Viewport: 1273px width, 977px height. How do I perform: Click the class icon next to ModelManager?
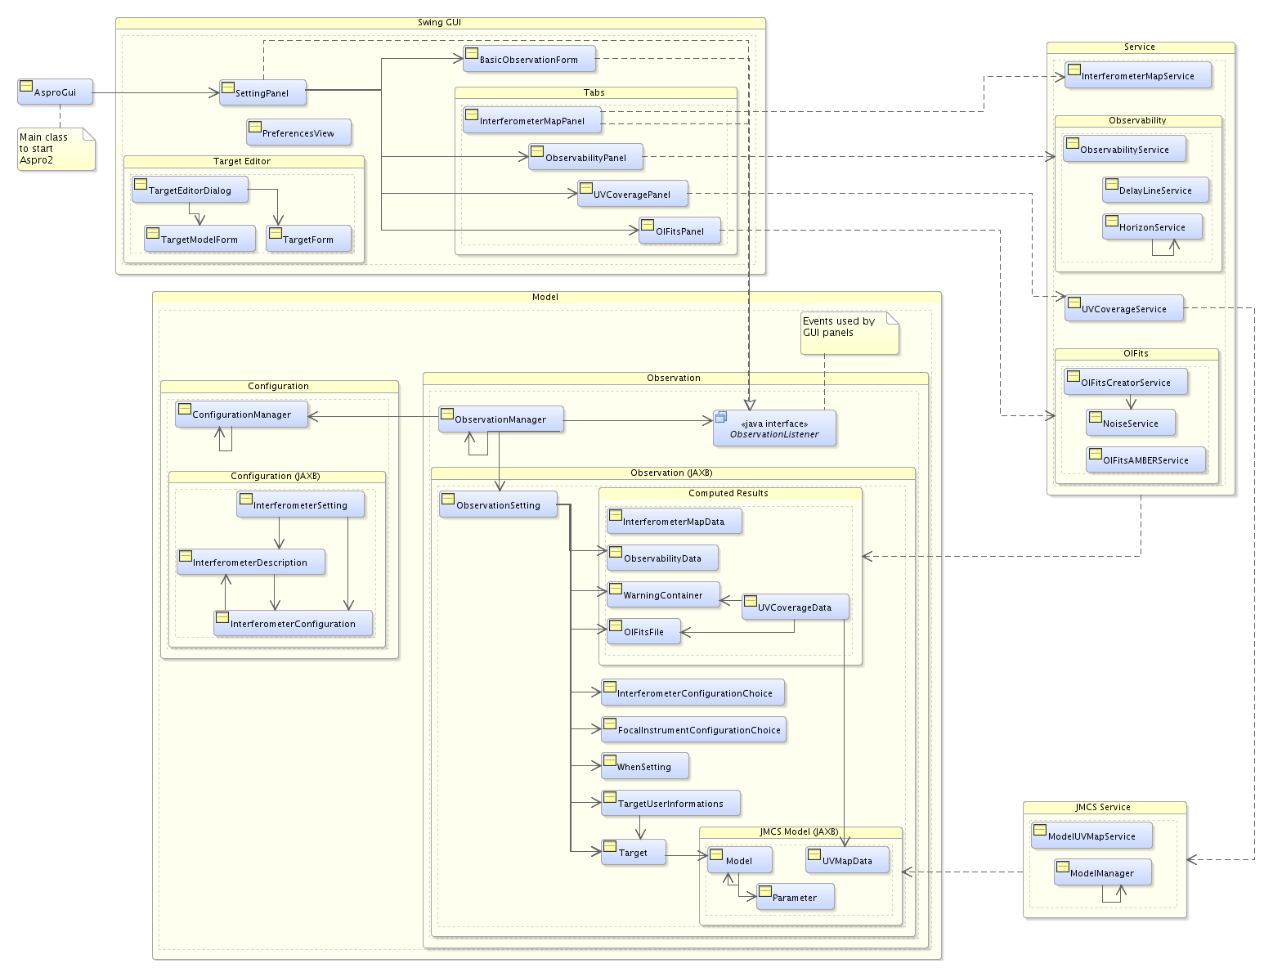[x=1063, y=867]
